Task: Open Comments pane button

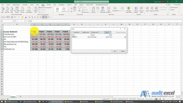Action: [x=177, y=5]
